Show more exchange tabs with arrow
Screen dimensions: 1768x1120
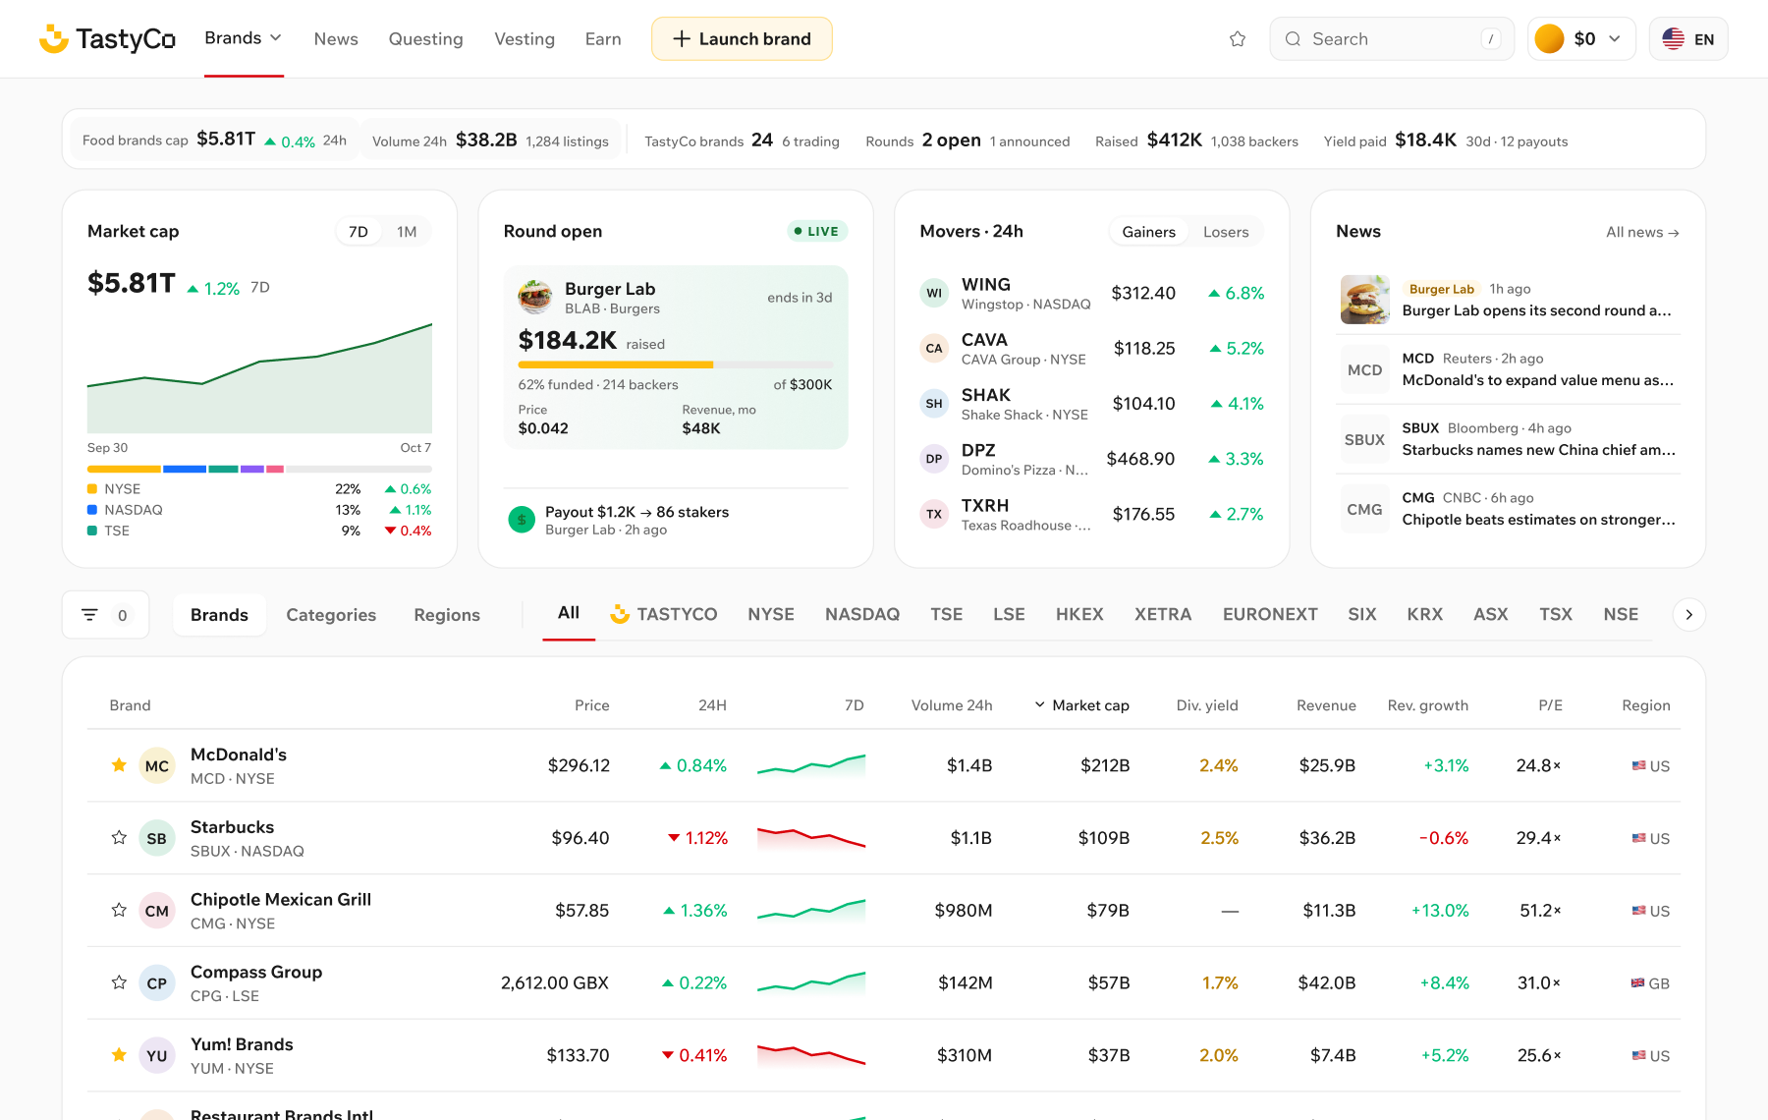click(x=1689, y=615)
